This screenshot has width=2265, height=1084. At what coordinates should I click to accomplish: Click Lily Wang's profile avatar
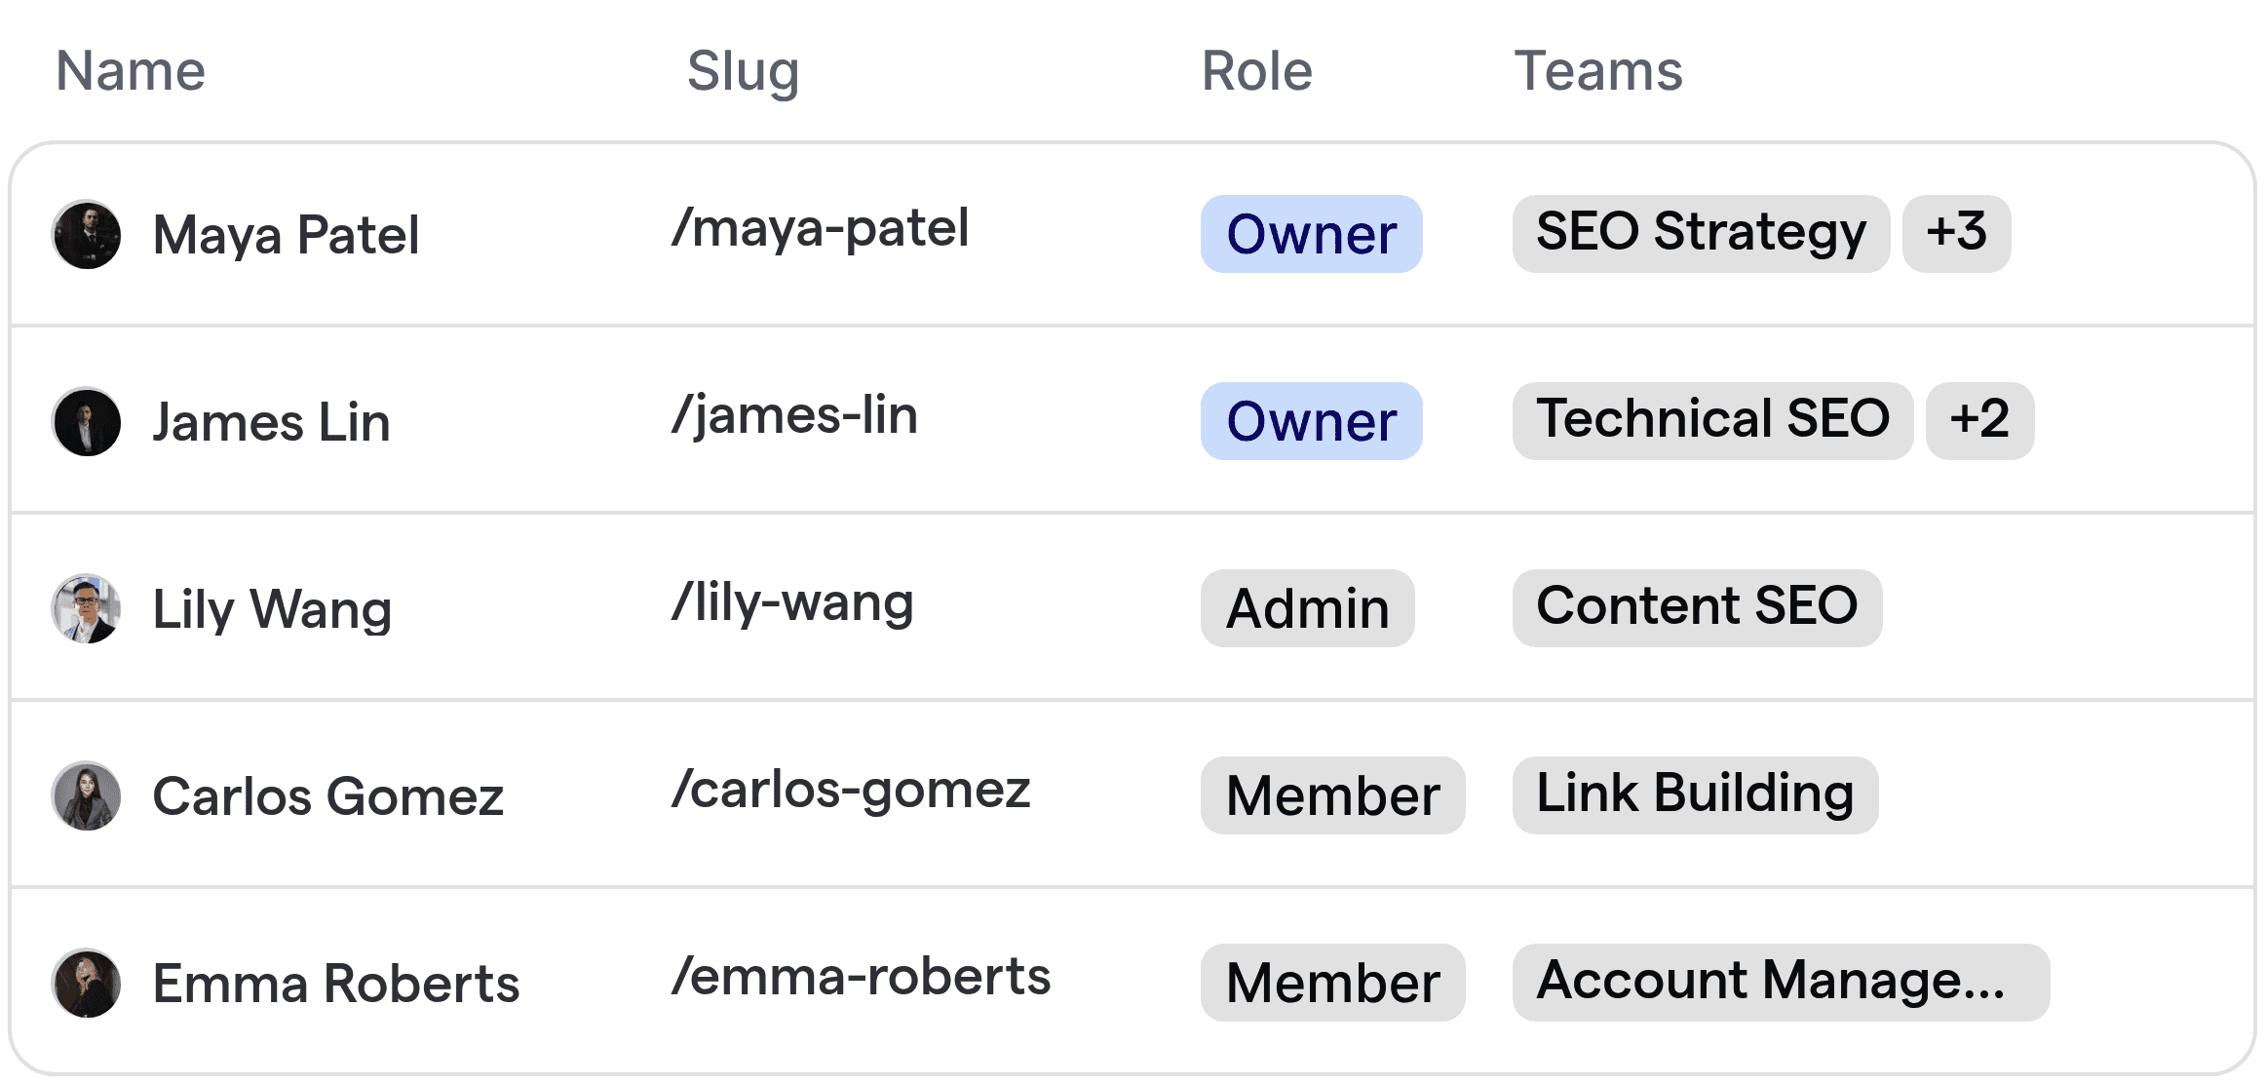[x=86, y=608]
